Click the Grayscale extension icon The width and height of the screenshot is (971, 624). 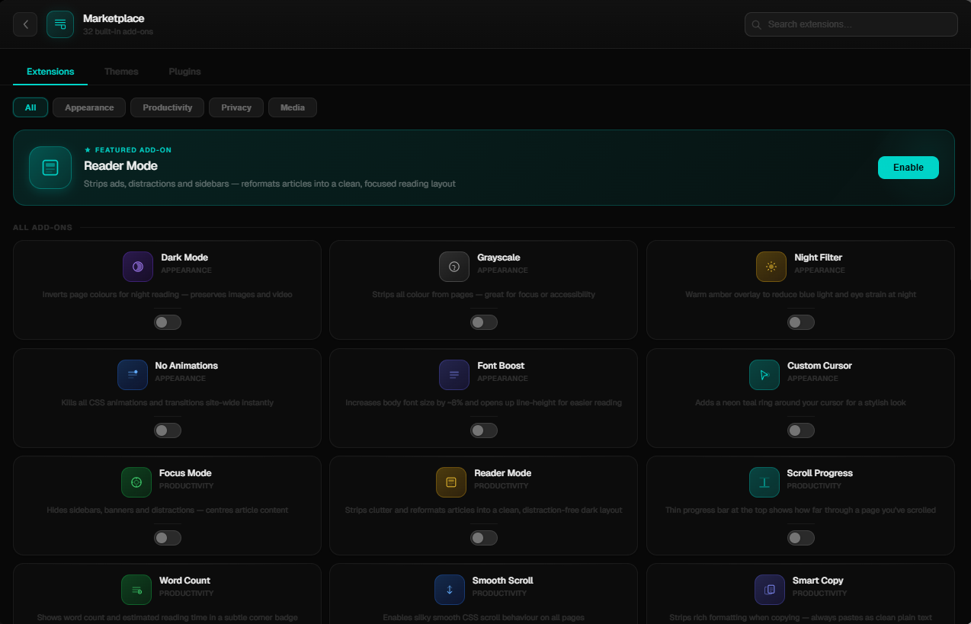(454, 267)
